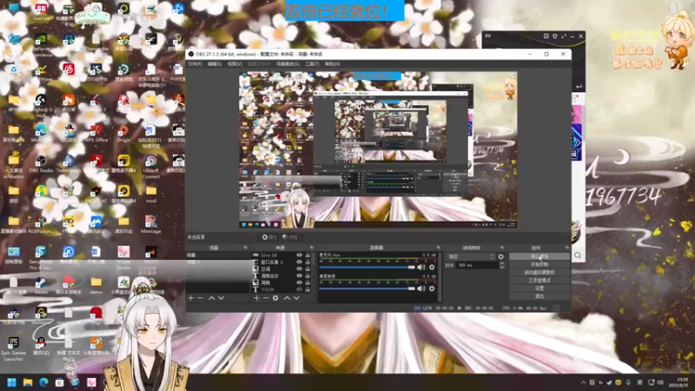Remove selected scene with minus icon

point(201,298)
